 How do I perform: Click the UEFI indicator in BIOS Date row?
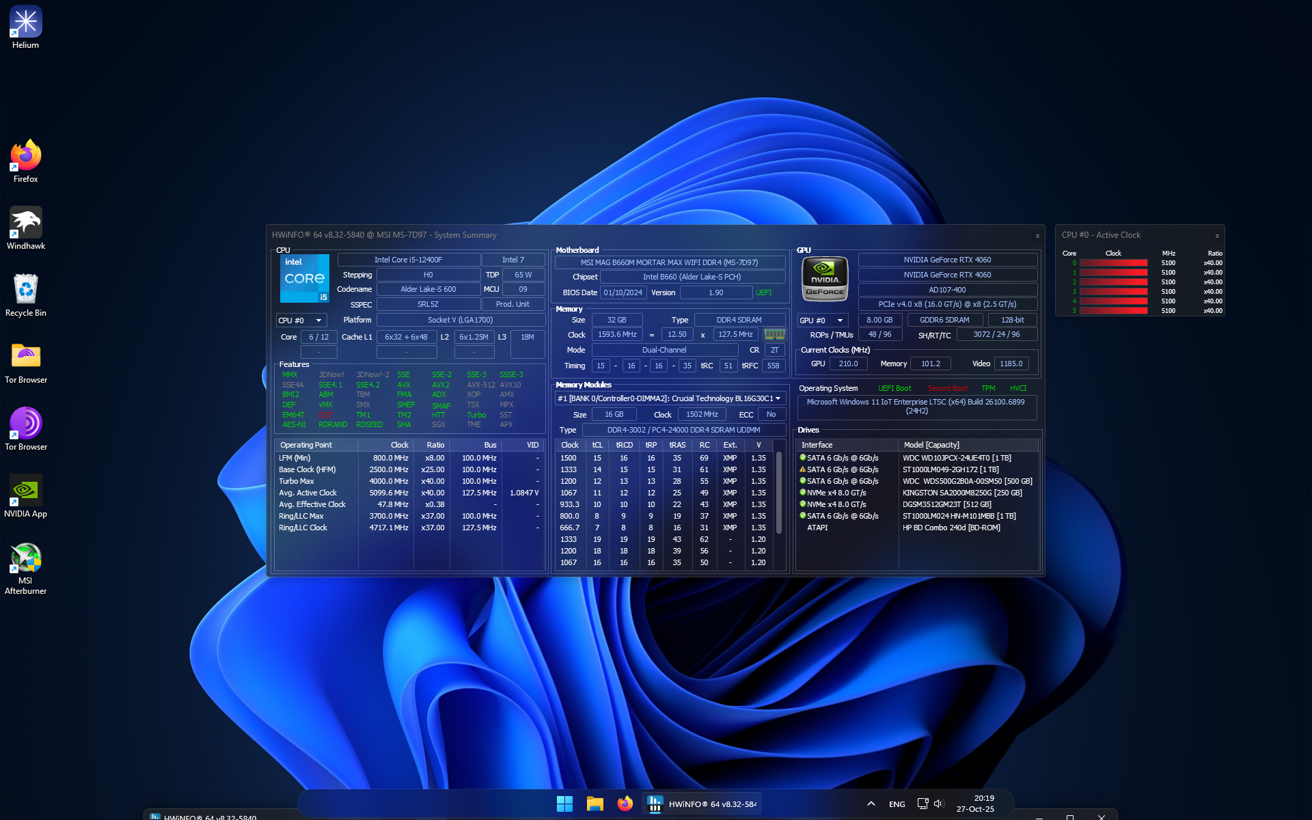(x=763, y=292)
